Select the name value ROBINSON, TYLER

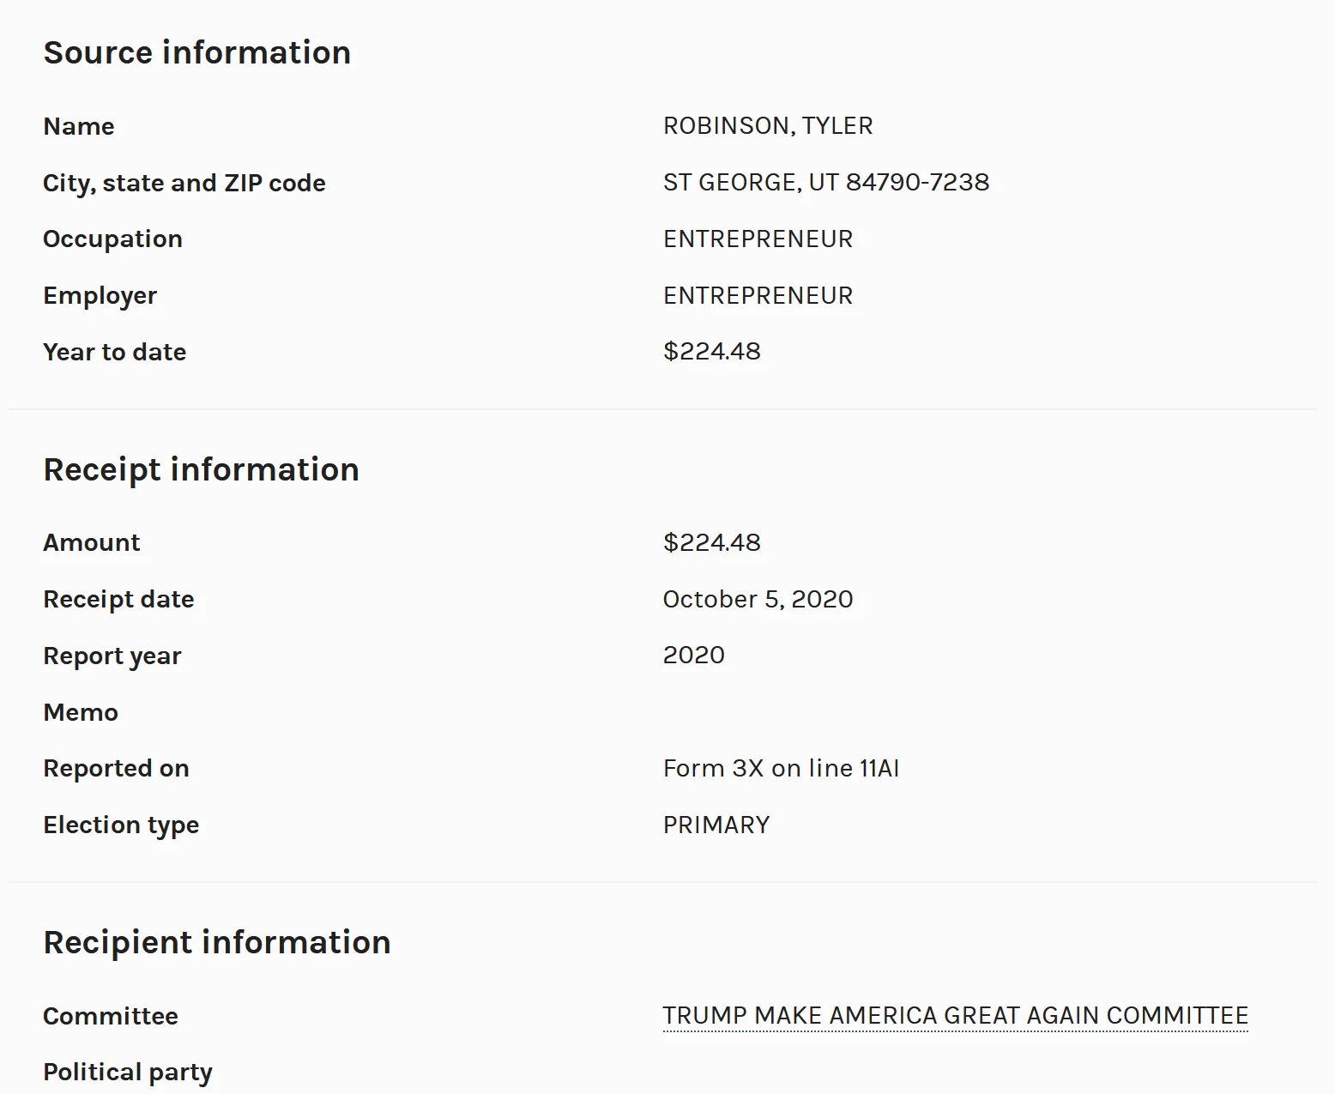tap(768, 125)
